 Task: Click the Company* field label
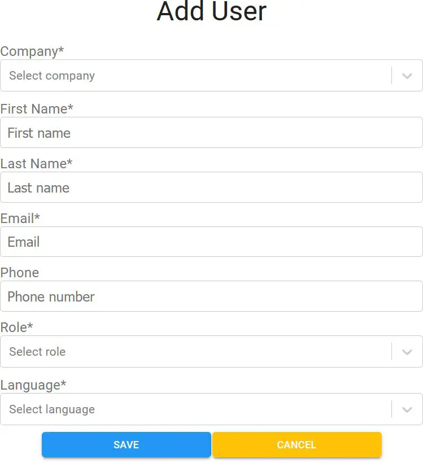pyautogui.click(x=32, y=51)
